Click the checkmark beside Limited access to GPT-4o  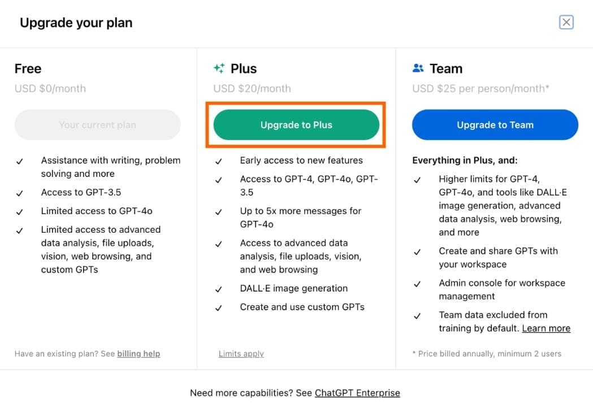[20, 211]
